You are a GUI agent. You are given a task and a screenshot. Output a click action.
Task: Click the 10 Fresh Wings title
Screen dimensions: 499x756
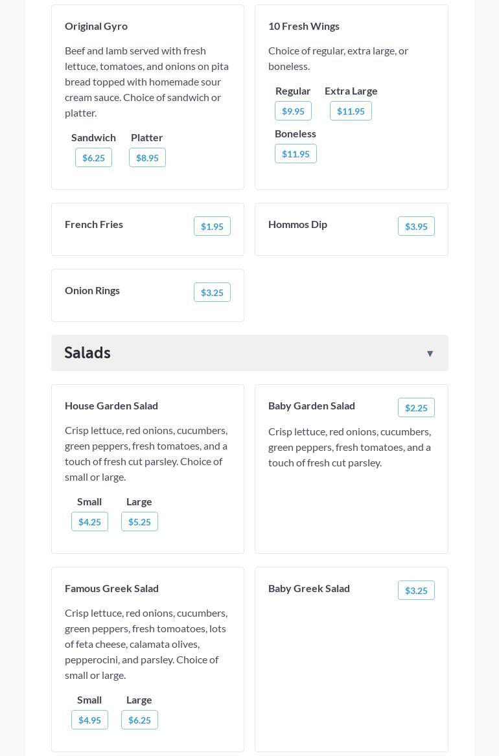(x=304, y=26)
